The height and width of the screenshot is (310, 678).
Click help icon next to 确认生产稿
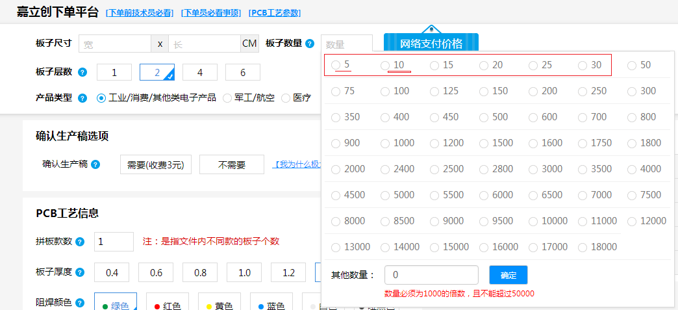tap(95, 164)
